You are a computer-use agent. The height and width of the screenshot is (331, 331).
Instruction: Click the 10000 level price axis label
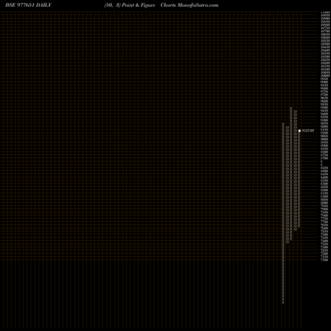point(325,75)
